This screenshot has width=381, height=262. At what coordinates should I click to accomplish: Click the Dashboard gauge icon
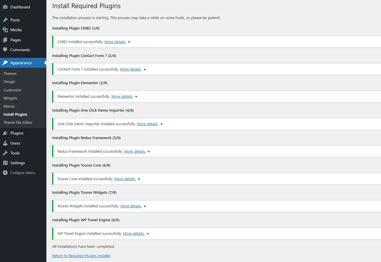5,7
